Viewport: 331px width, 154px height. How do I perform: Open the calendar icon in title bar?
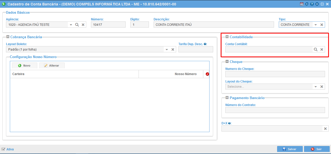tap(302, 4)
